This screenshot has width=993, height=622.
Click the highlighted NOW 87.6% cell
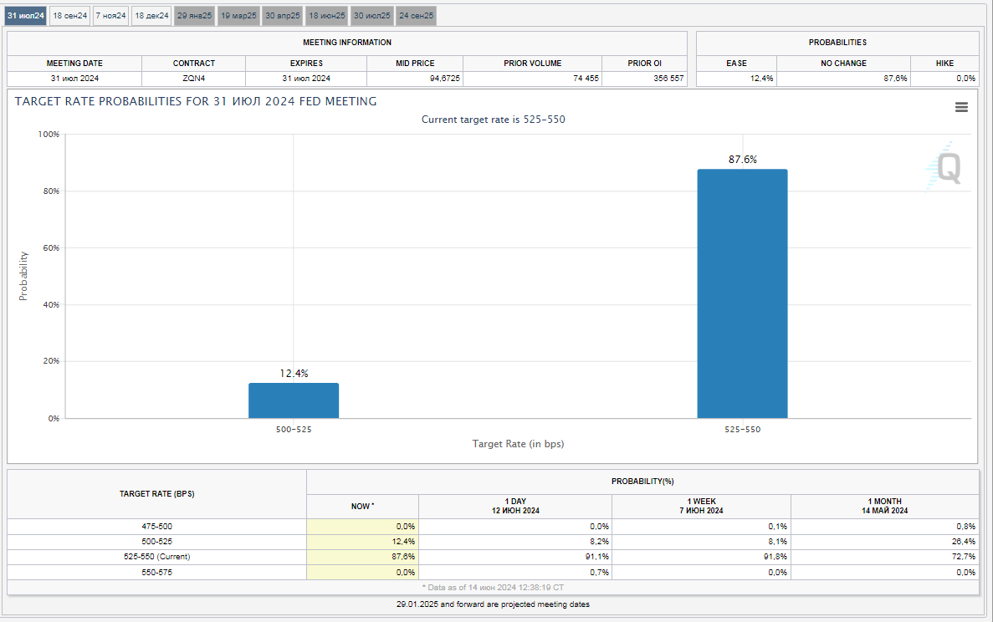pos(362,556)
